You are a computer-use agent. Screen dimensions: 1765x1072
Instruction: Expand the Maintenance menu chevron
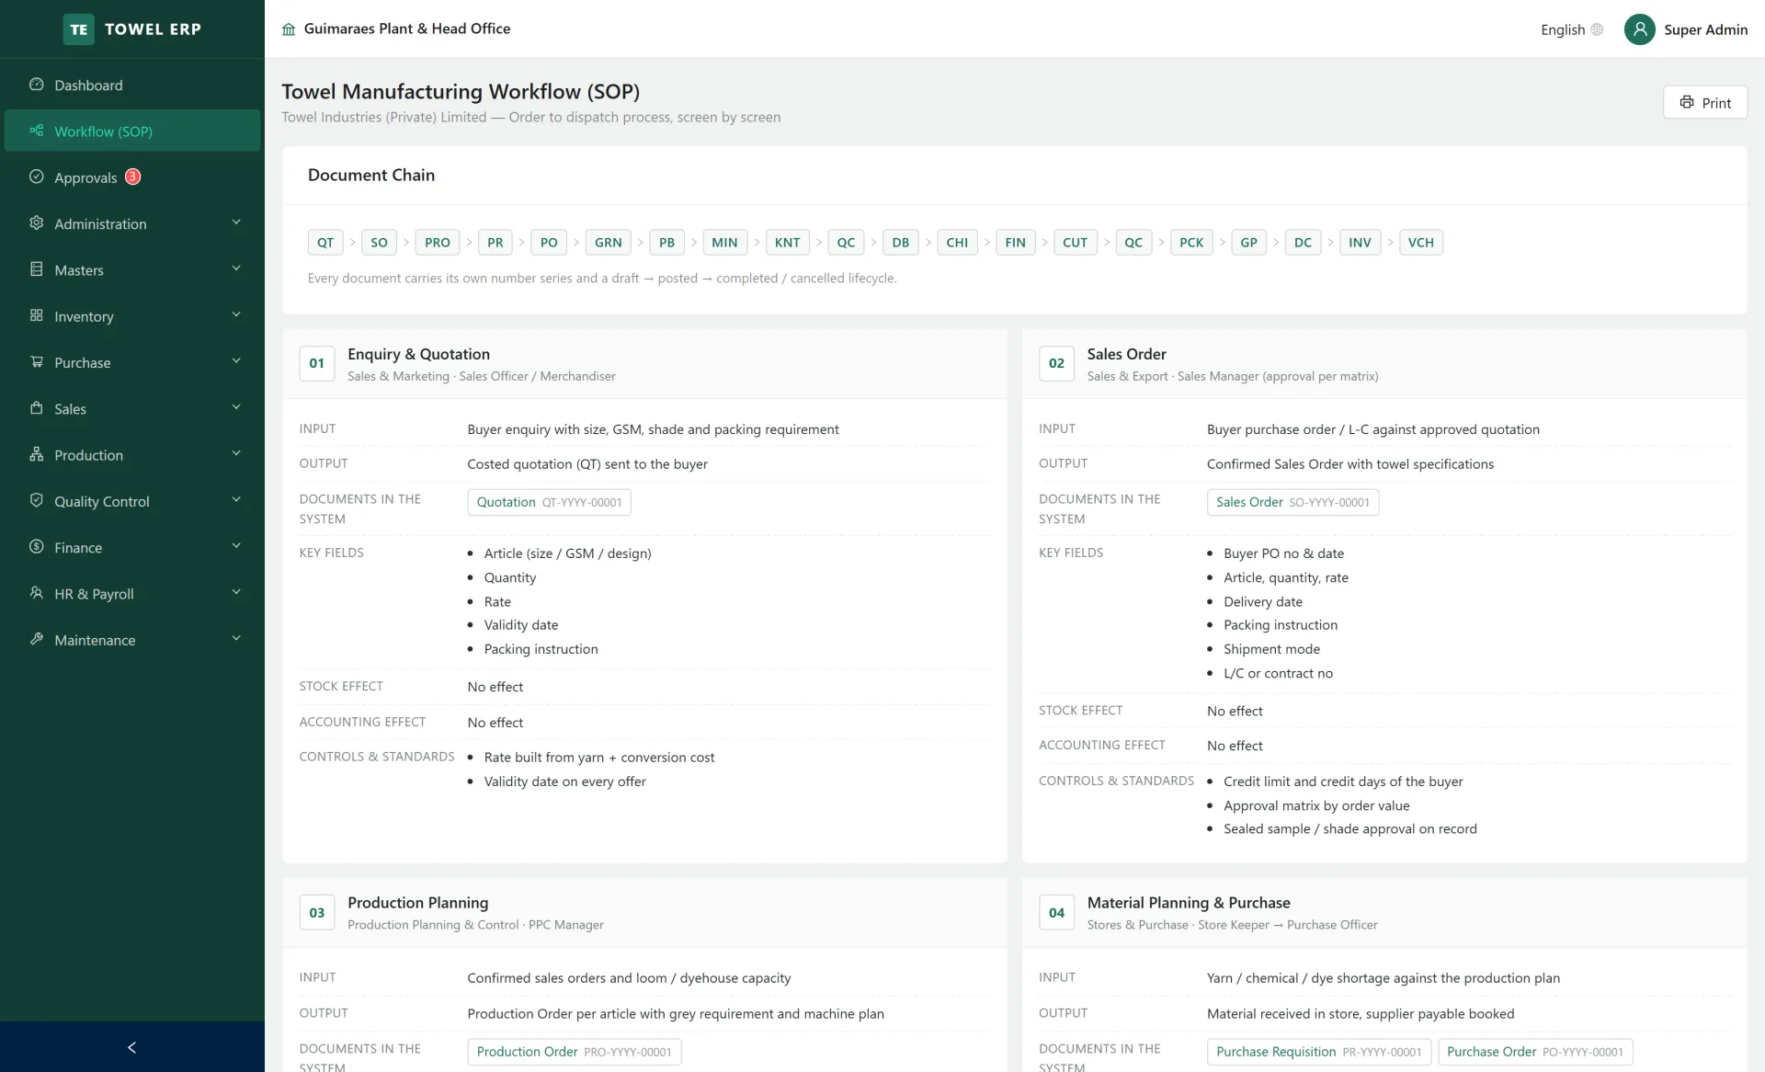(x=236, y=638)
